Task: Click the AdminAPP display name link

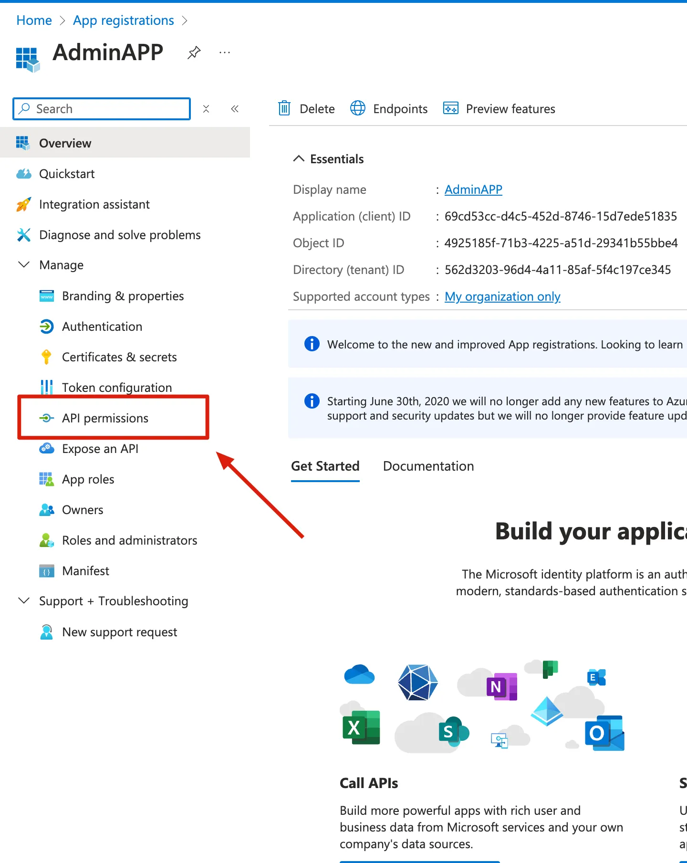Action: [473, 189]
